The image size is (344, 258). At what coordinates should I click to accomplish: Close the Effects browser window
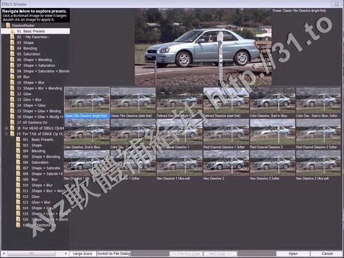336,4
